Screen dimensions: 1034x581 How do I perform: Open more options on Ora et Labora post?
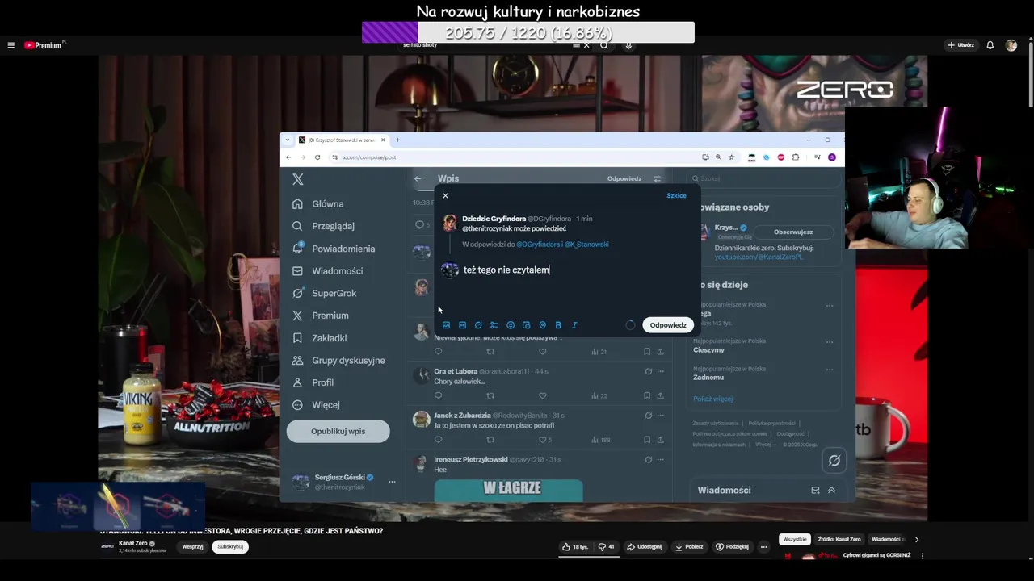(x=660, y=371)
